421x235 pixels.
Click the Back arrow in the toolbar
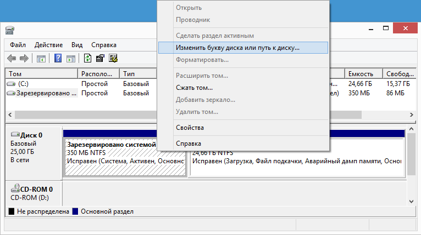(12, 58)
